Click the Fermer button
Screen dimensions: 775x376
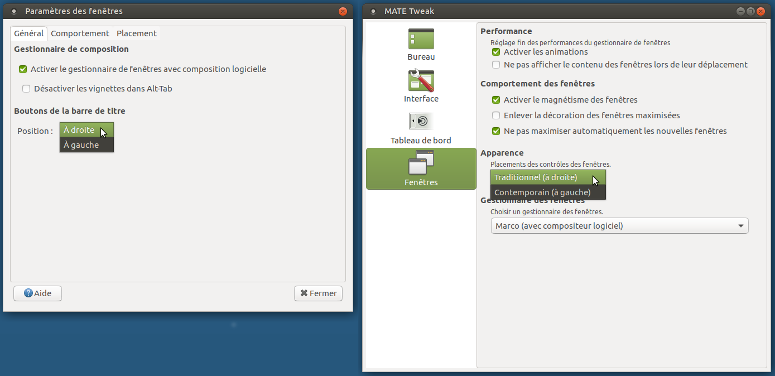[x=318, y=293]
